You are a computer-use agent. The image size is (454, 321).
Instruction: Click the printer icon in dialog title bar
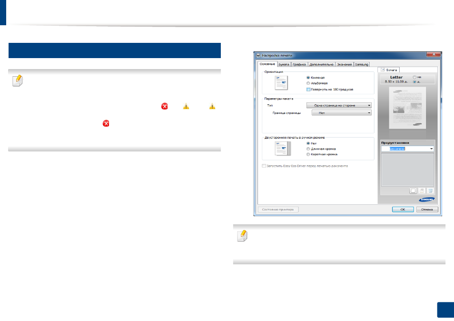pyautogui.click(x=258, y=55)
